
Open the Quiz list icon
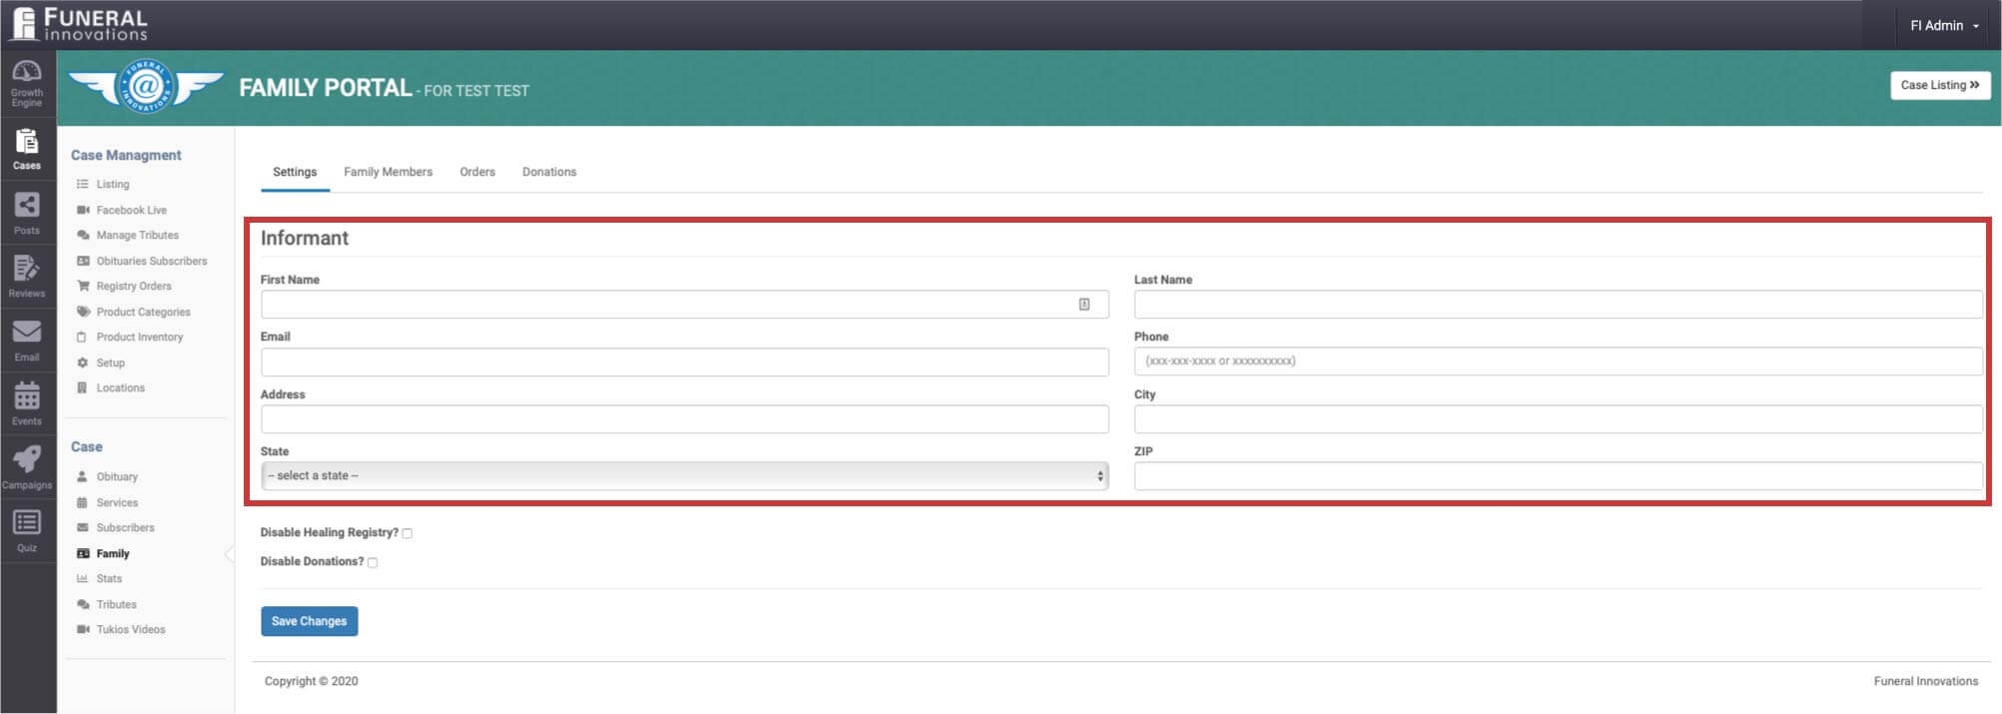[x=27, y=522]
